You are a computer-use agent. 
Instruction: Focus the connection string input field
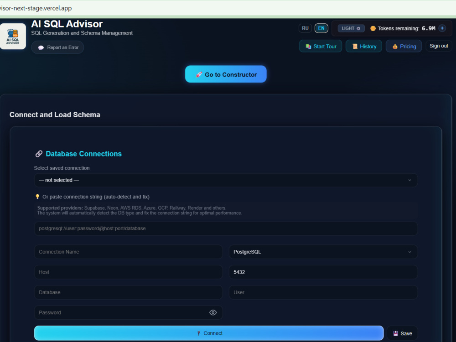tap(226, 228)
